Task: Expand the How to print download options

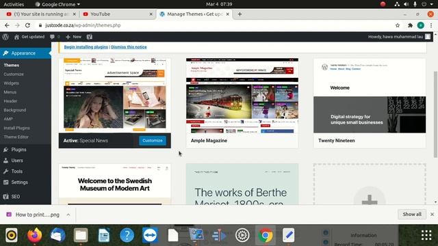Action: coord(68,215)
